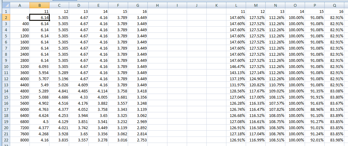This screenshot has width=348, height=146.
Task: Click cell showing 146.47%
Action: click(x=236, y=66)
